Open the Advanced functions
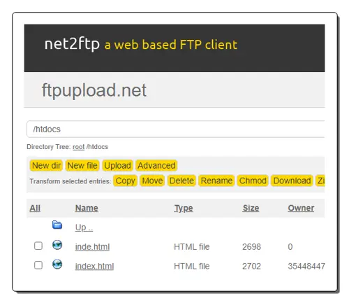349x303 pixels. pos(156,166)
